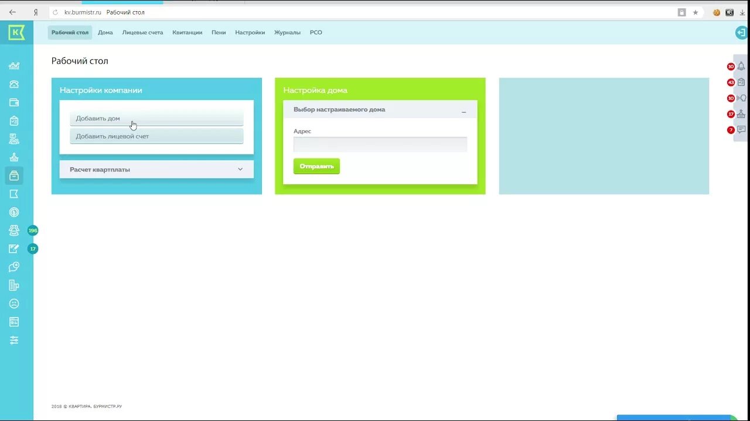Open the Квитанции menu item
Viewport: 750px width, 421px height.
(x=187, y=33)
